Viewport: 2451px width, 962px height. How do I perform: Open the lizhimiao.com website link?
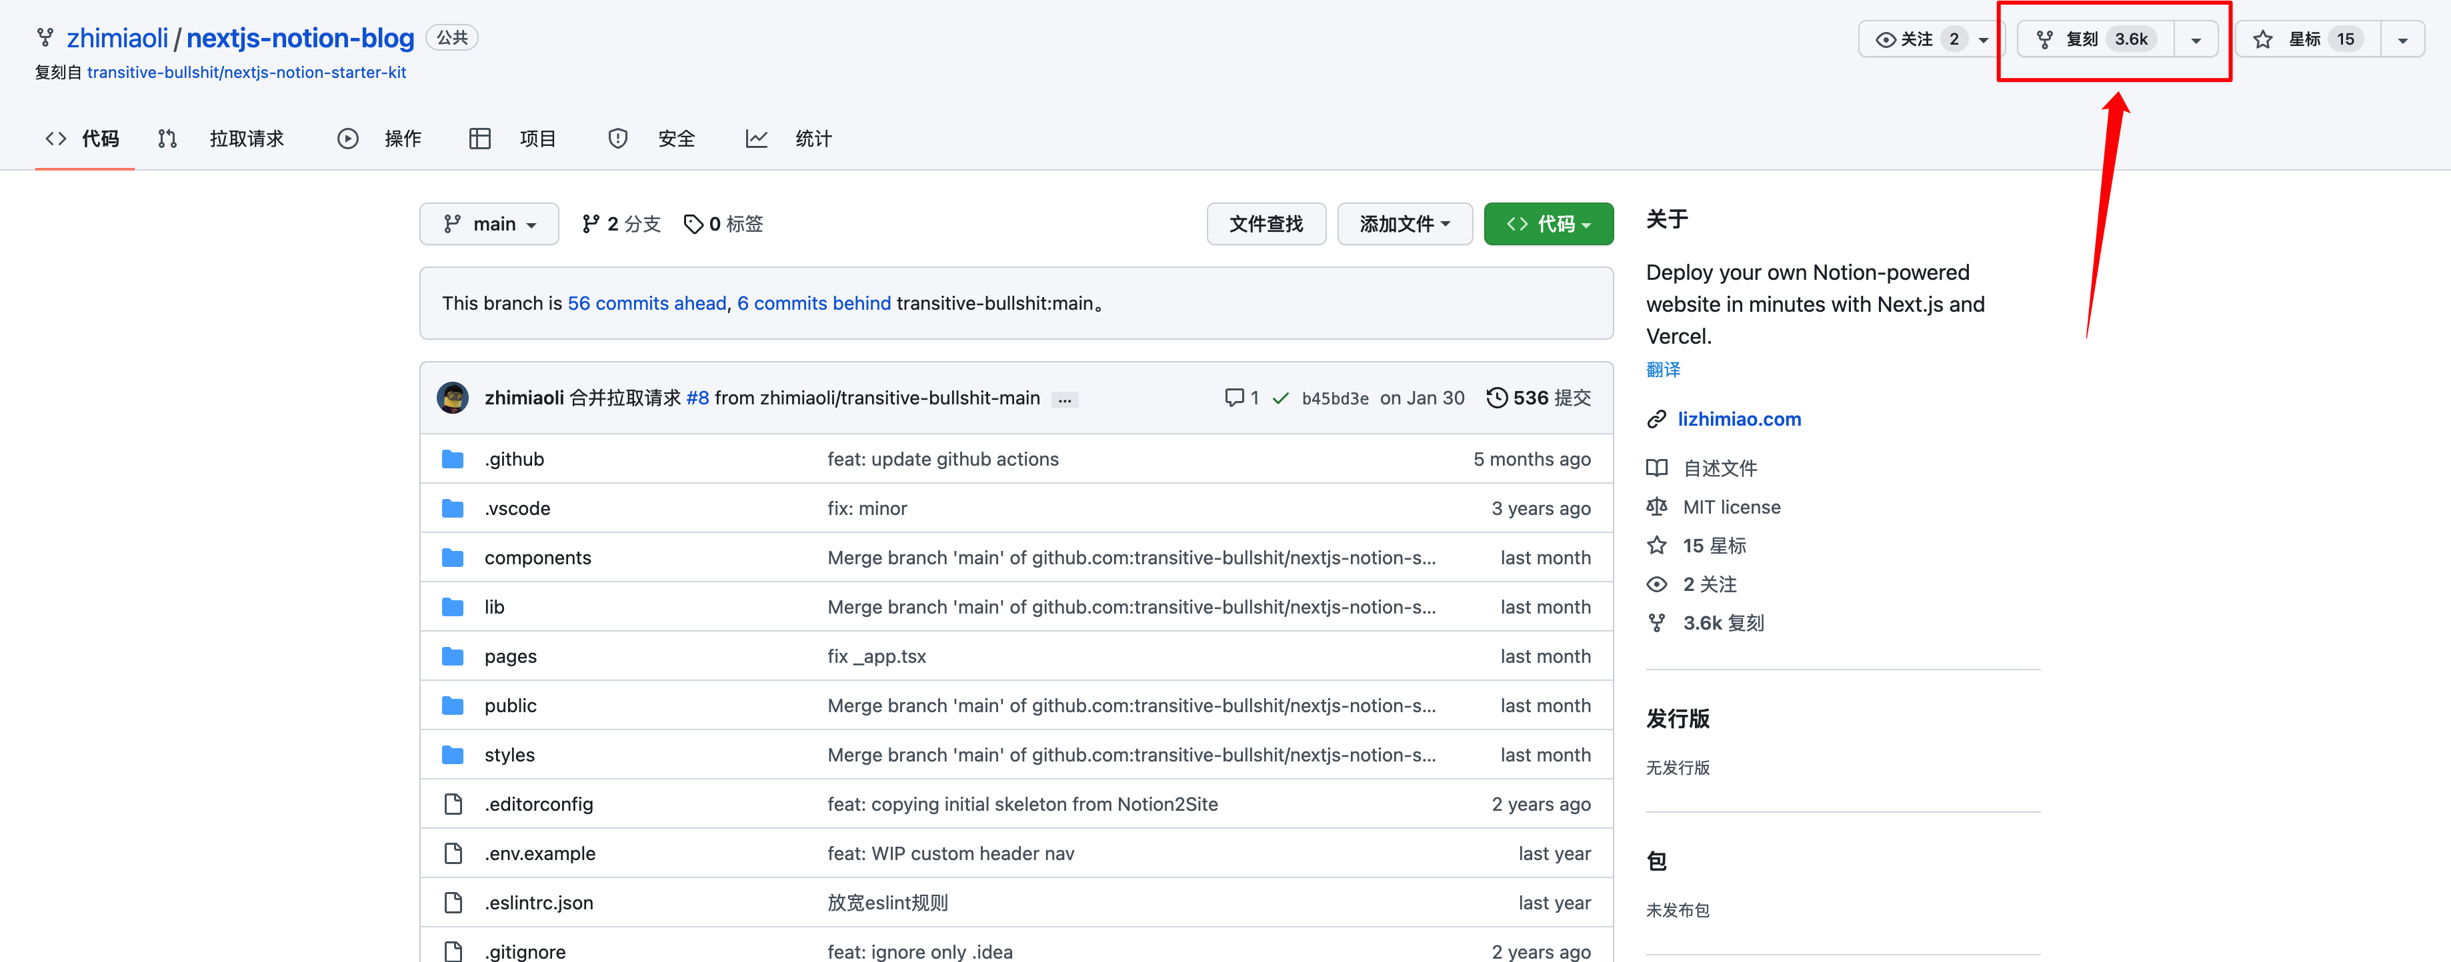[x=1740, y=419]
